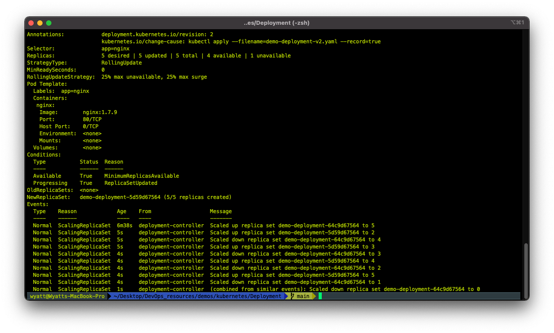Click the Selector value 'app=nginx'
The image size is (554, 333).
pos(115,49)
